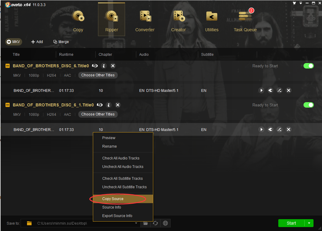Click Blu-ray disc icon next to DISC_6.Title0
Viewport: 322px width, 231px height.
(x=95, y=66)
